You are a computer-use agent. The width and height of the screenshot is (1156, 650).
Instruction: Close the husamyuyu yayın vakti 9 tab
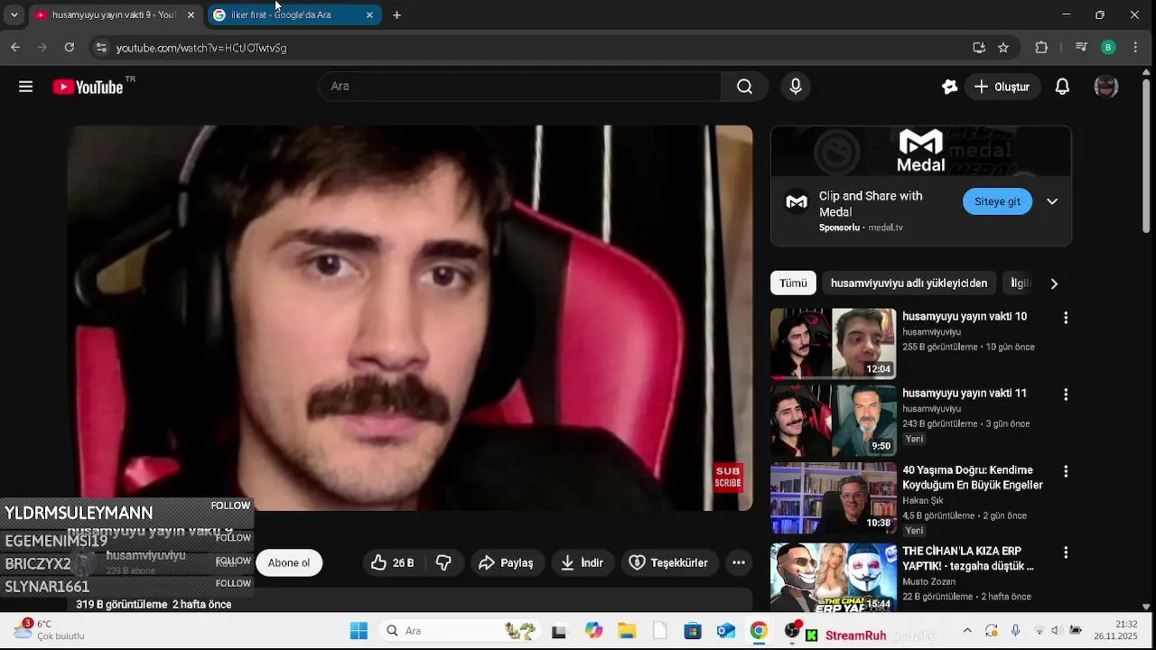coord(191,15)
